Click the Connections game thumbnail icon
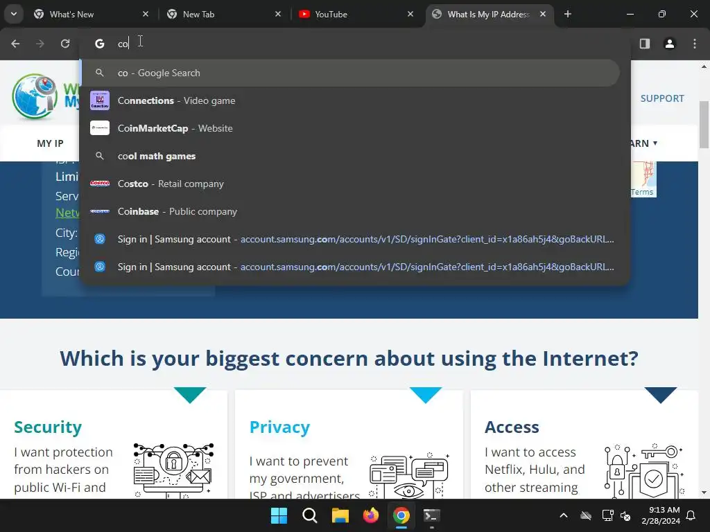This screenshot has height=532, width=710. 100,100
